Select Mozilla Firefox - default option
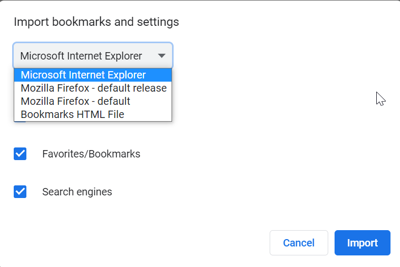 tap(75, 101)
